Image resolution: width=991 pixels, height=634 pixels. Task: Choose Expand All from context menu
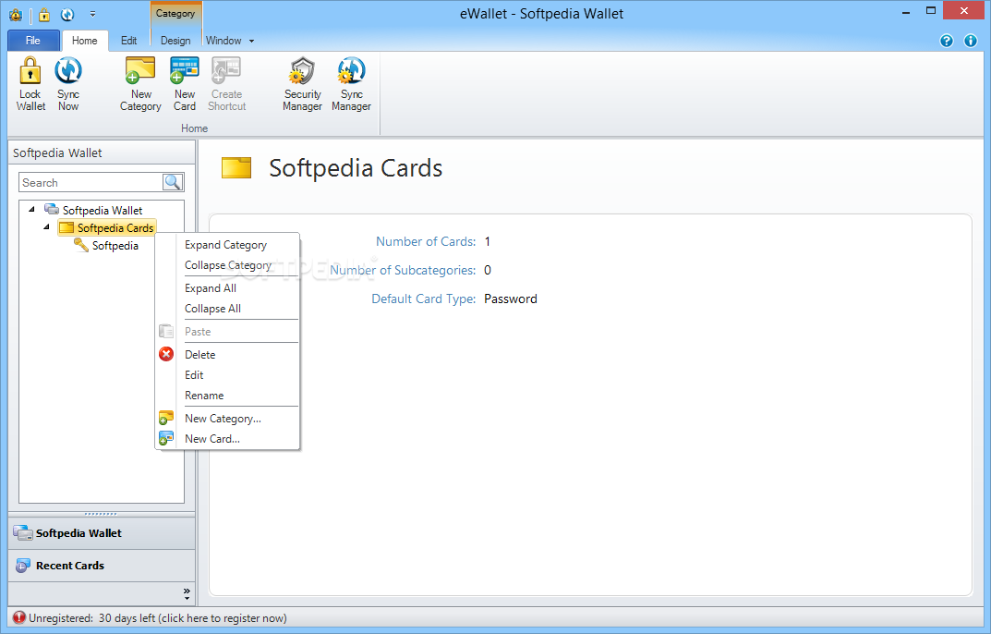tap(211, 288)
